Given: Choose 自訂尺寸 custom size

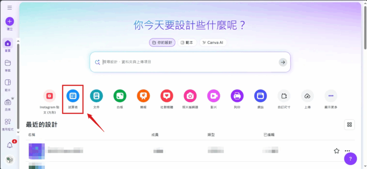Looking at the screenshot, I should (x=284, y=96).
